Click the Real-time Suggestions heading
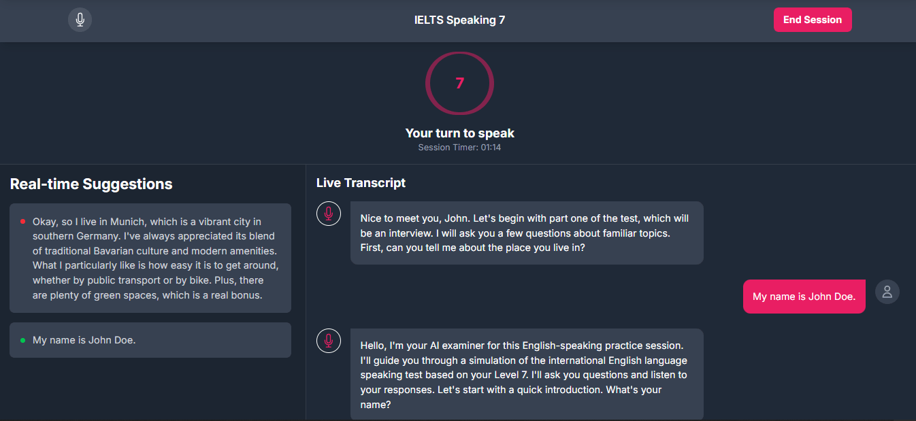 point(91,184)
